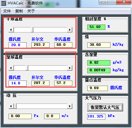Open the 关于 menu
The width and height of the screenshot is (132, 128).
click(x=31, y=11)
